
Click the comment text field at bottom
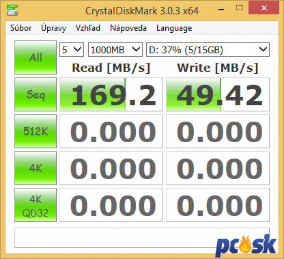click(x=142, y=238)
